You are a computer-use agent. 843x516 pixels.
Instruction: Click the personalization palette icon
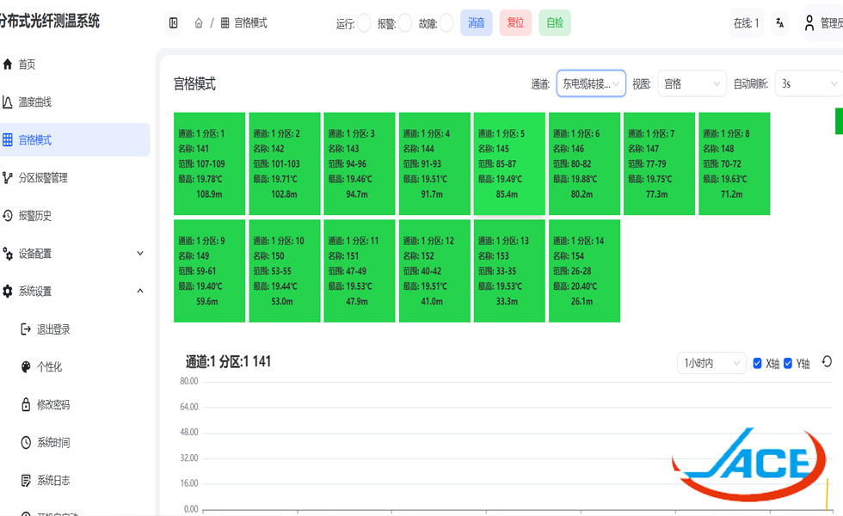point(26,367)
